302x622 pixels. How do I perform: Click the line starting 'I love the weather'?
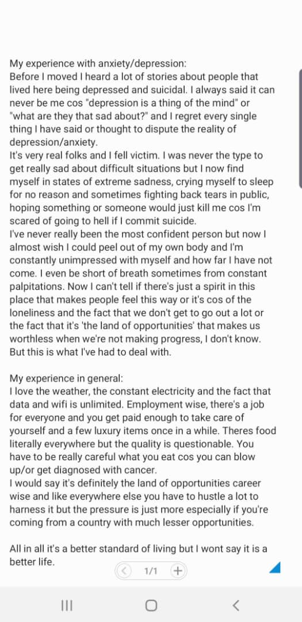[140, 391]
